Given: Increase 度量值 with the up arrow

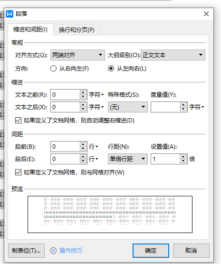Looking at the screenshot, I should click(183, 104).
